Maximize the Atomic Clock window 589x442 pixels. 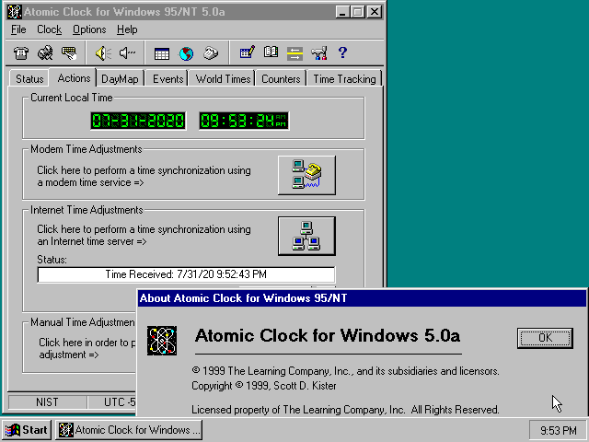click(358, 12)
